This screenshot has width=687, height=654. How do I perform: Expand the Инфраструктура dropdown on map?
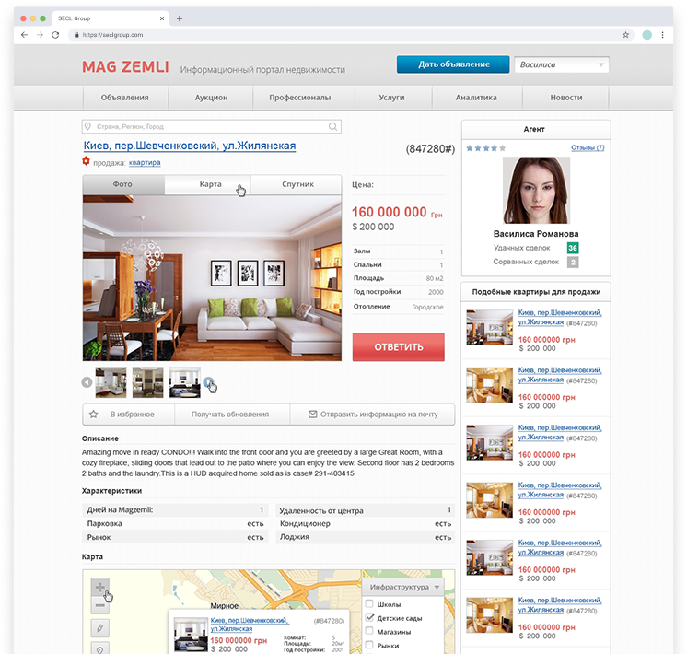click(x=403, y=587)
